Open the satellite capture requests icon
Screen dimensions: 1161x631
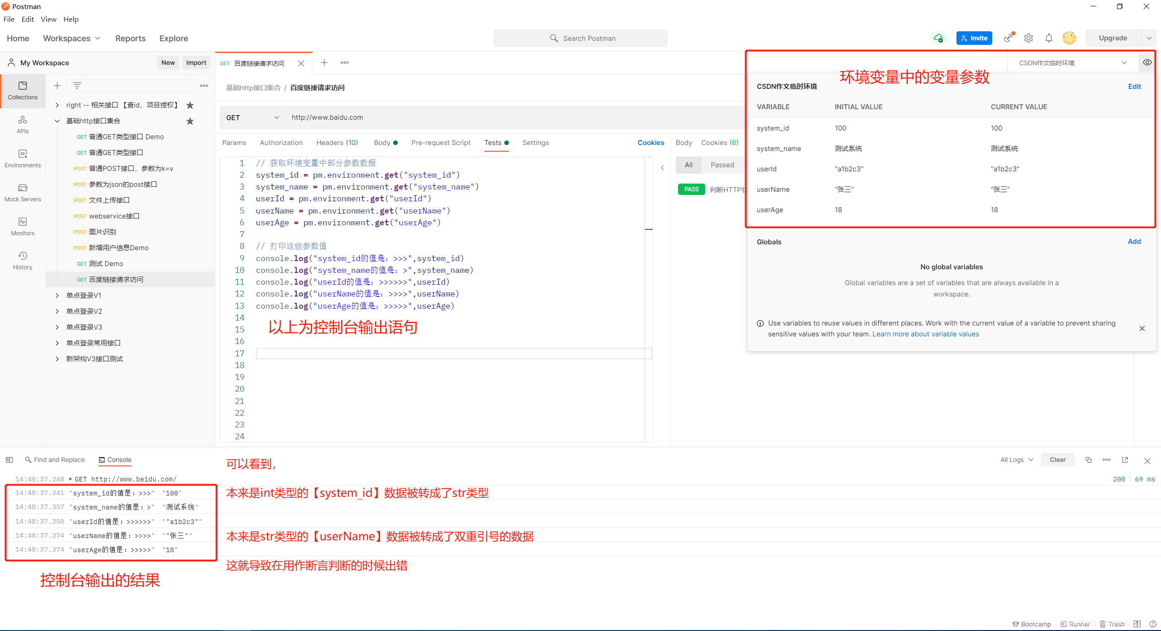[x=1009, y=38]
